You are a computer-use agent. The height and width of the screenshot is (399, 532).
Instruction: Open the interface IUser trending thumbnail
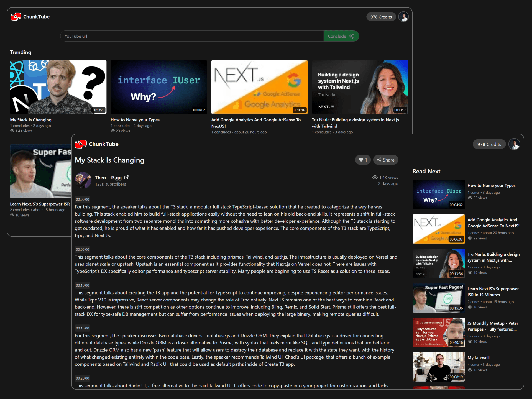(x=159, y=87)
